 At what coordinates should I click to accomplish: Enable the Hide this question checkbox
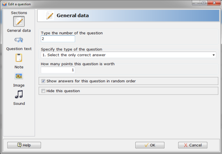43,91
